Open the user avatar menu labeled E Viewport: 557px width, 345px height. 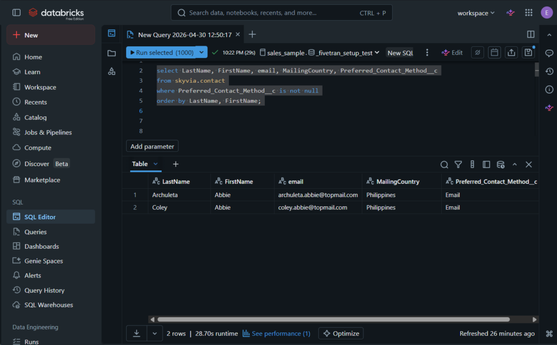(547, 13)
